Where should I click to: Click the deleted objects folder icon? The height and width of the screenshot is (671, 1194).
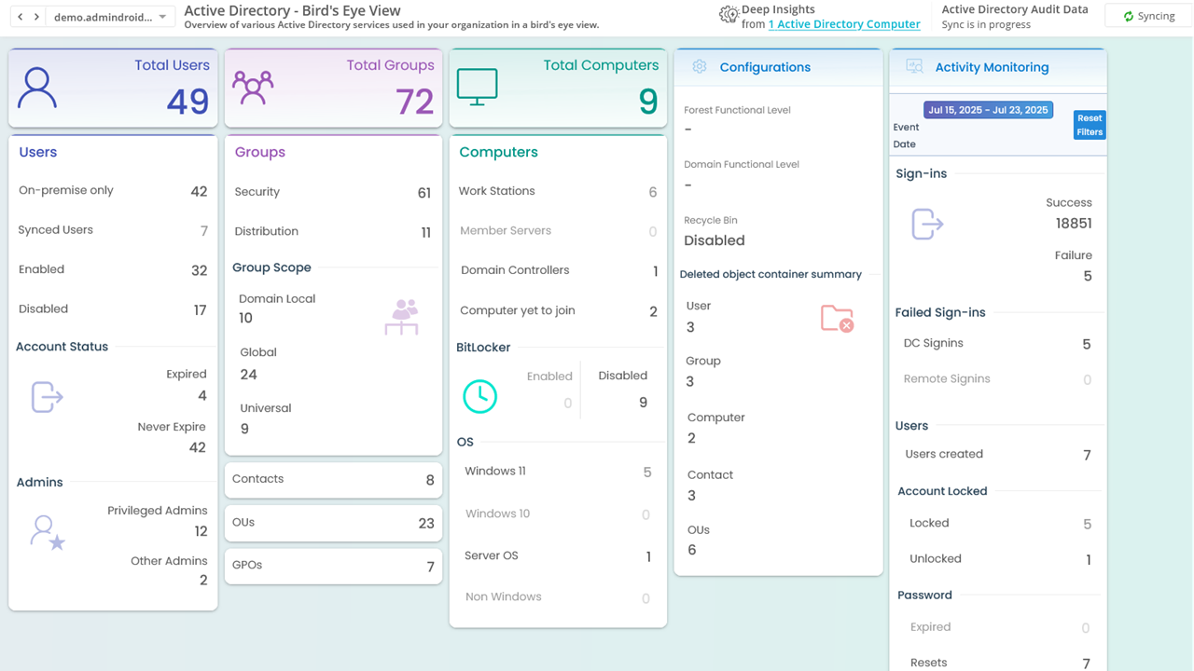click(x=837, y=317)
